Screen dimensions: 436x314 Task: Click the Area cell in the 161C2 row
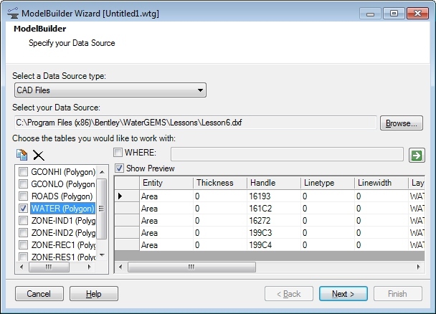tap(166, 209)
